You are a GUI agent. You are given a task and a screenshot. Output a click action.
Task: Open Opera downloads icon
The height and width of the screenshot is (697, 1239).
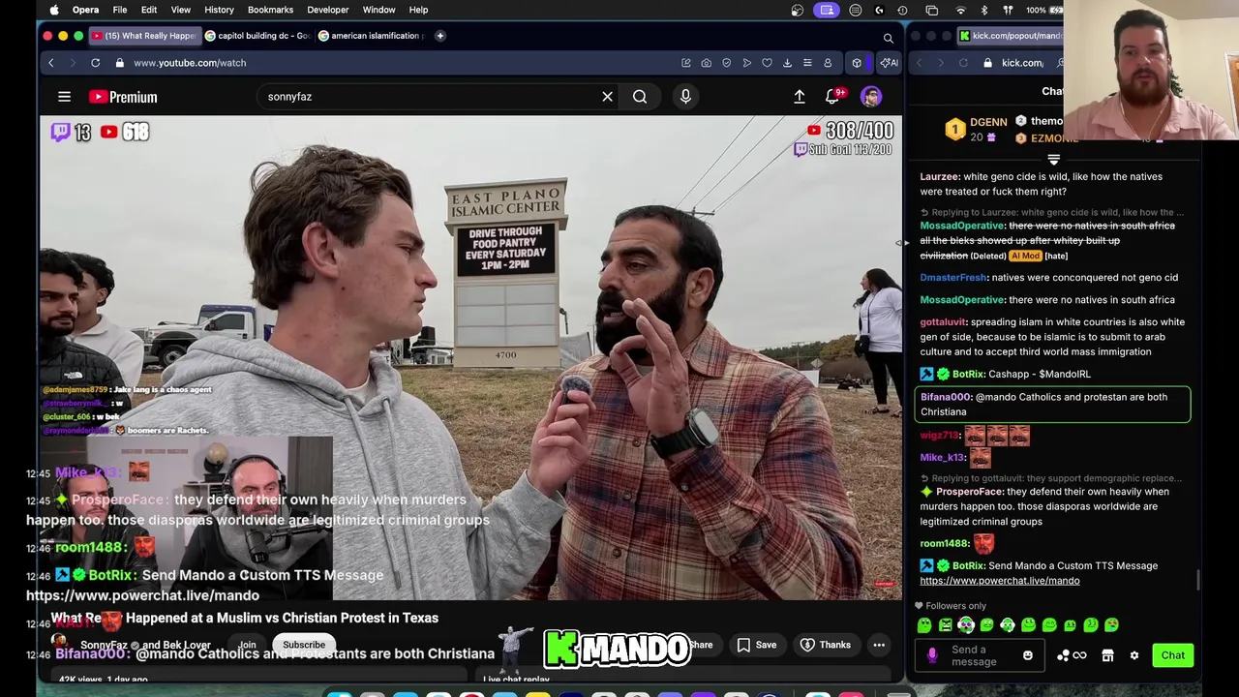(787, 63)
